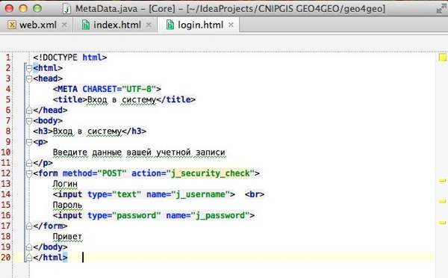Collapse the <head> block on line 3
The image size is (448, 278).
point(29,79)
